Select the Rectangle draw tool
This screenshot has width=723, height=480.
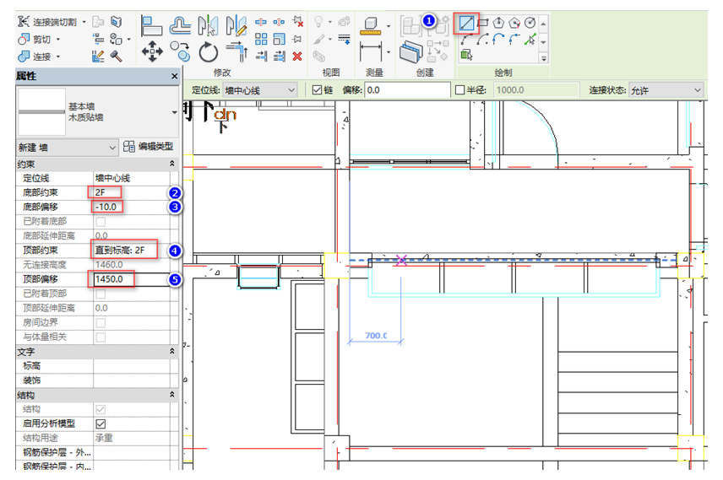(483, 23)
